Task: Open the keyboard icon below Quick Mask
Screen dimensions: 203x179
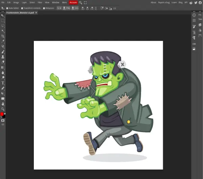Action: (3, 125)
